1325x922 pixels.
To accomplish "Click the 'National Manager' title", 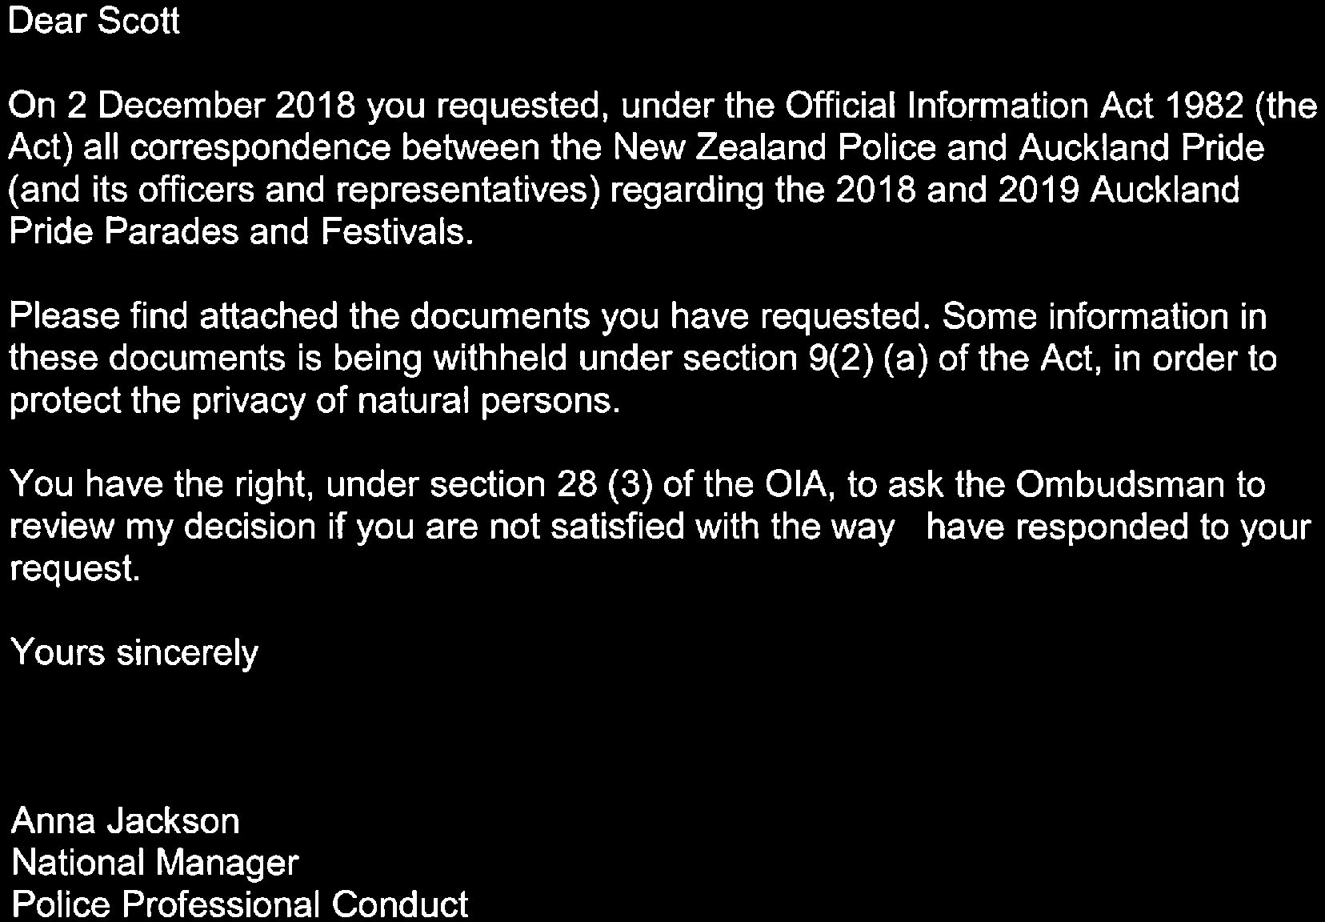I will click(155, 863).
